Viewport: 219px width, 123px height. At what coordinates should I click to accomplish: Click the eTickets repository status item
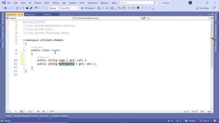click(190, 121)
